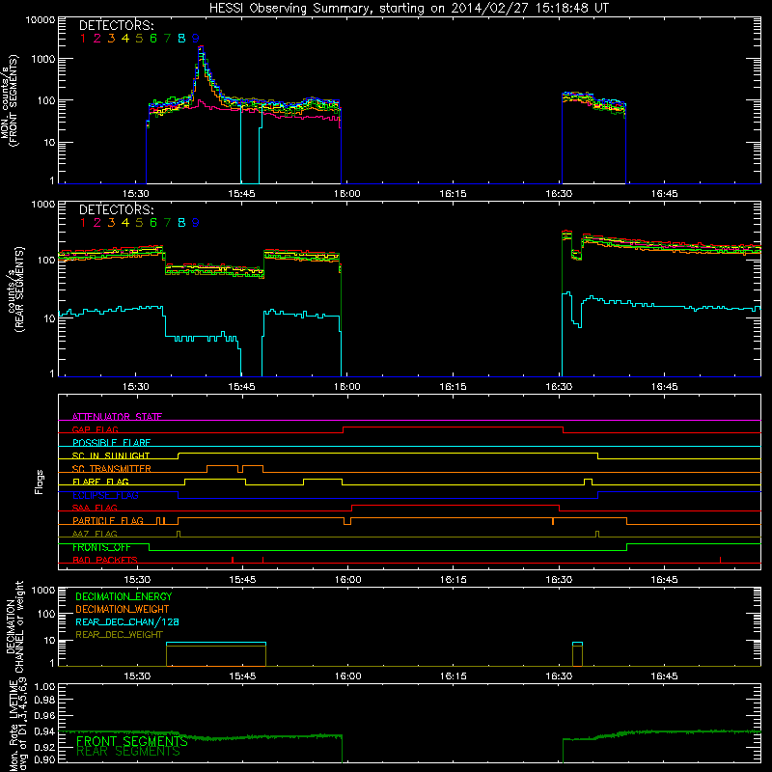Click the FRONTS_OFF flag label

point(101,547)
